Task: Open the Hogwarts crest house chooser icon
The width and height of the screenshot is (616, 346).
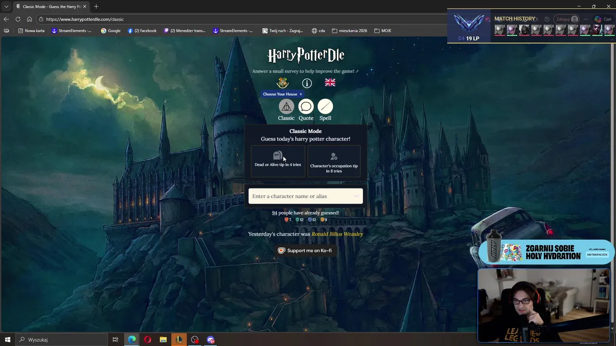Action: pos(282,83)
